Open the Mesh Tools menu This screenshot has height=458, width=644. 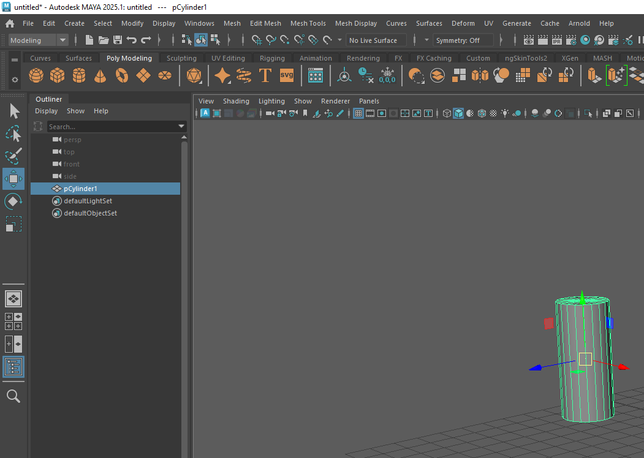tap(308, 23)
